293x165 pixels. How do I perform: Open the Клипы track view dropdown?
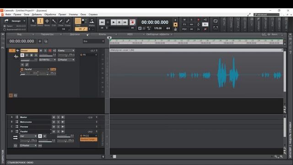click(x=104, y=34)
